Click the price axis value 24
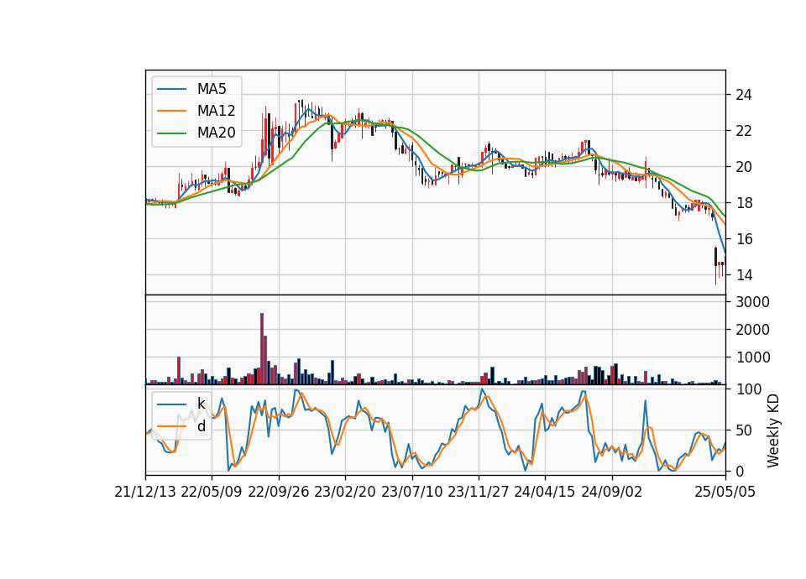This screenshot has height=579, width=806. [743, 95]
